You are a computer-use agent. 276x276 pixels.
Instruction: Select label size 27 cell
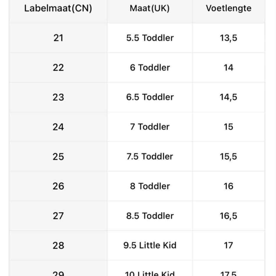pos(58,216)
